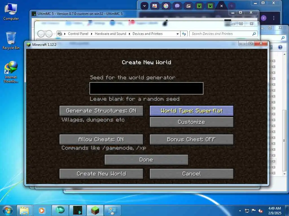Select Hardware and Sound breadcrumb

point(110,34)
